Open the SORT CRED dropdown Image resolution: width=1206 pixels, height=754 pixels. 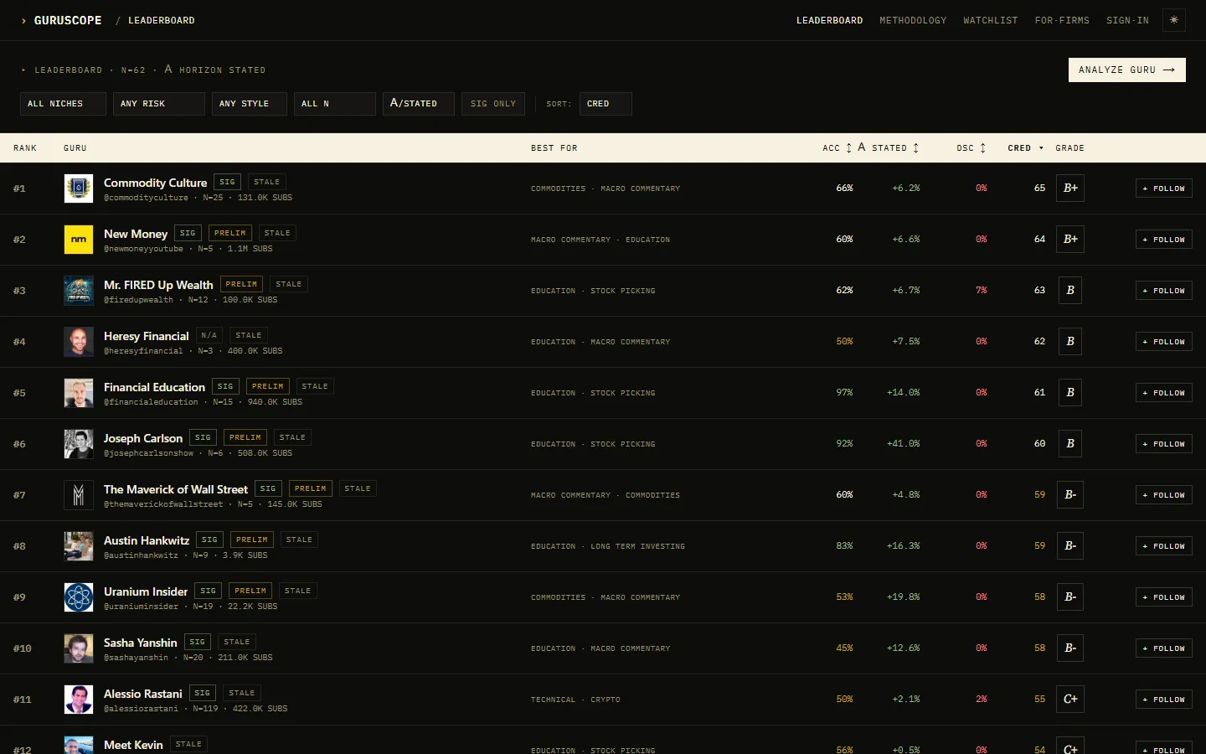coord(606,104)
